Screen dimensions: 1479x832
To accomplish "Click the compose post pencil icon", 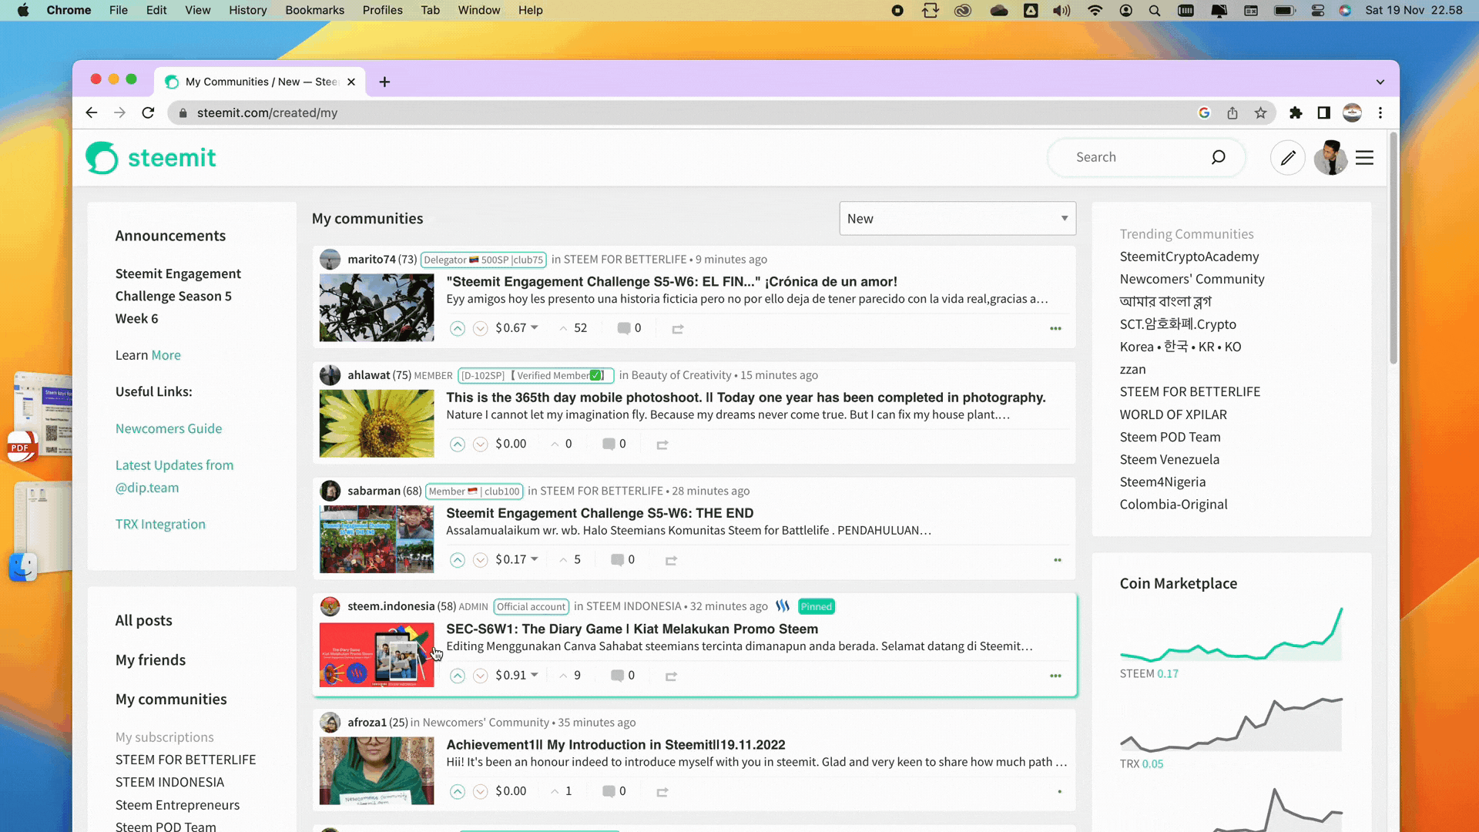I will pyautogui.click(x=1288, y=158).
